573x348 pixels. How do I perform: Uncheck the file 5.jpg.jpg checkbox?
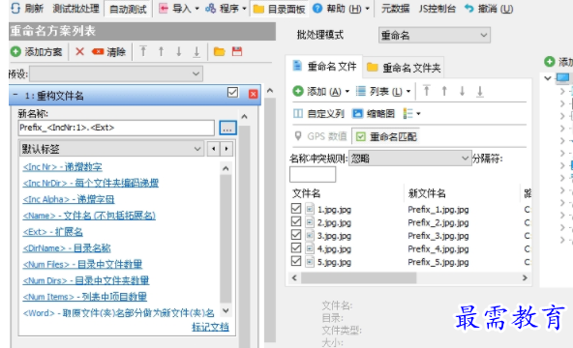point(296,261)
